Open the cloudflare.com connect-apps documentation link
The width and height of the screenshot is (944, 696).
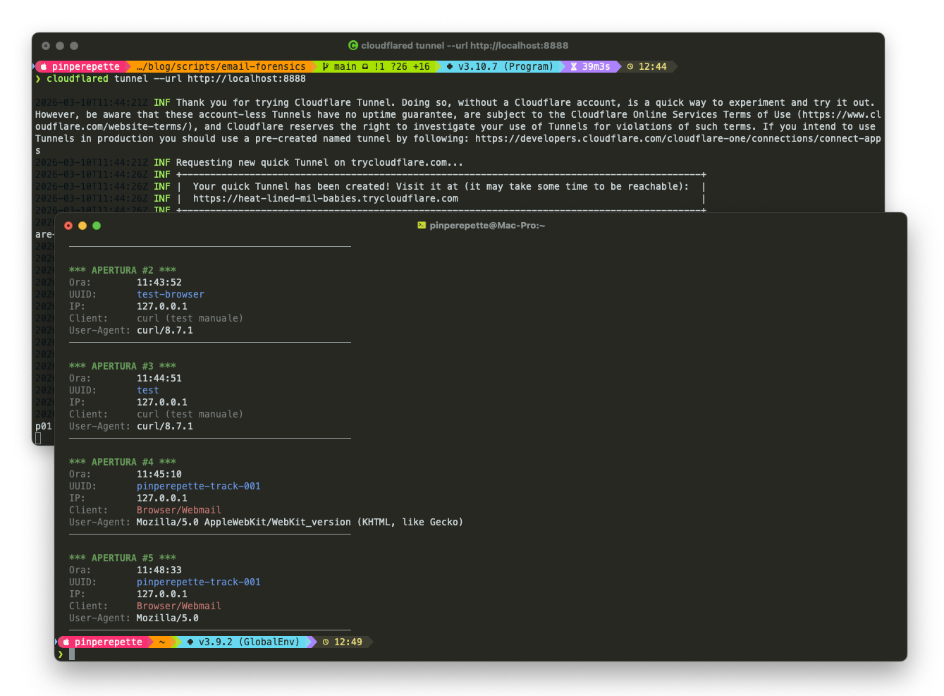pyautogui.click(x=677, y=138)
